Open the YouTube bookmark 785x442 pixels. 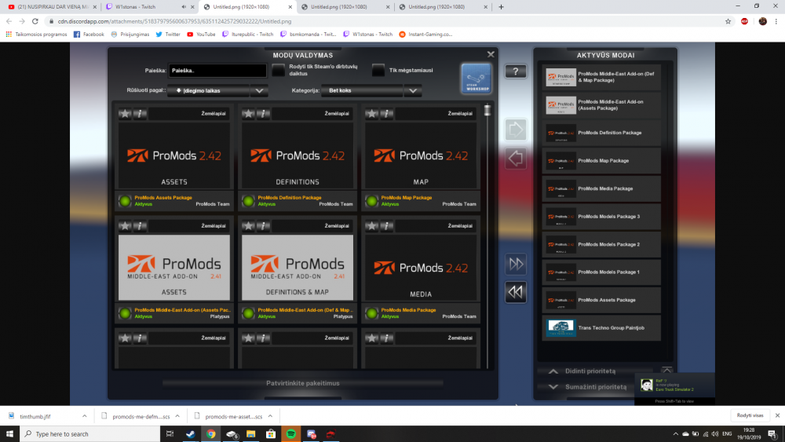click(201, 35)
